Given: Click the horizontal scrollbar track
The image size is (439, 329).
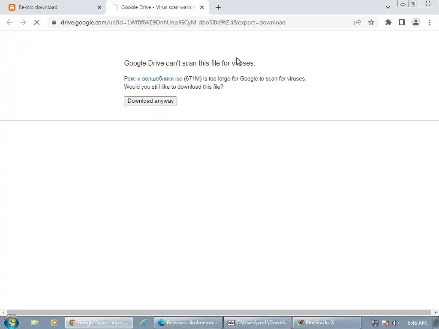Looking at the screenshot, I should [x=219, y=312].
